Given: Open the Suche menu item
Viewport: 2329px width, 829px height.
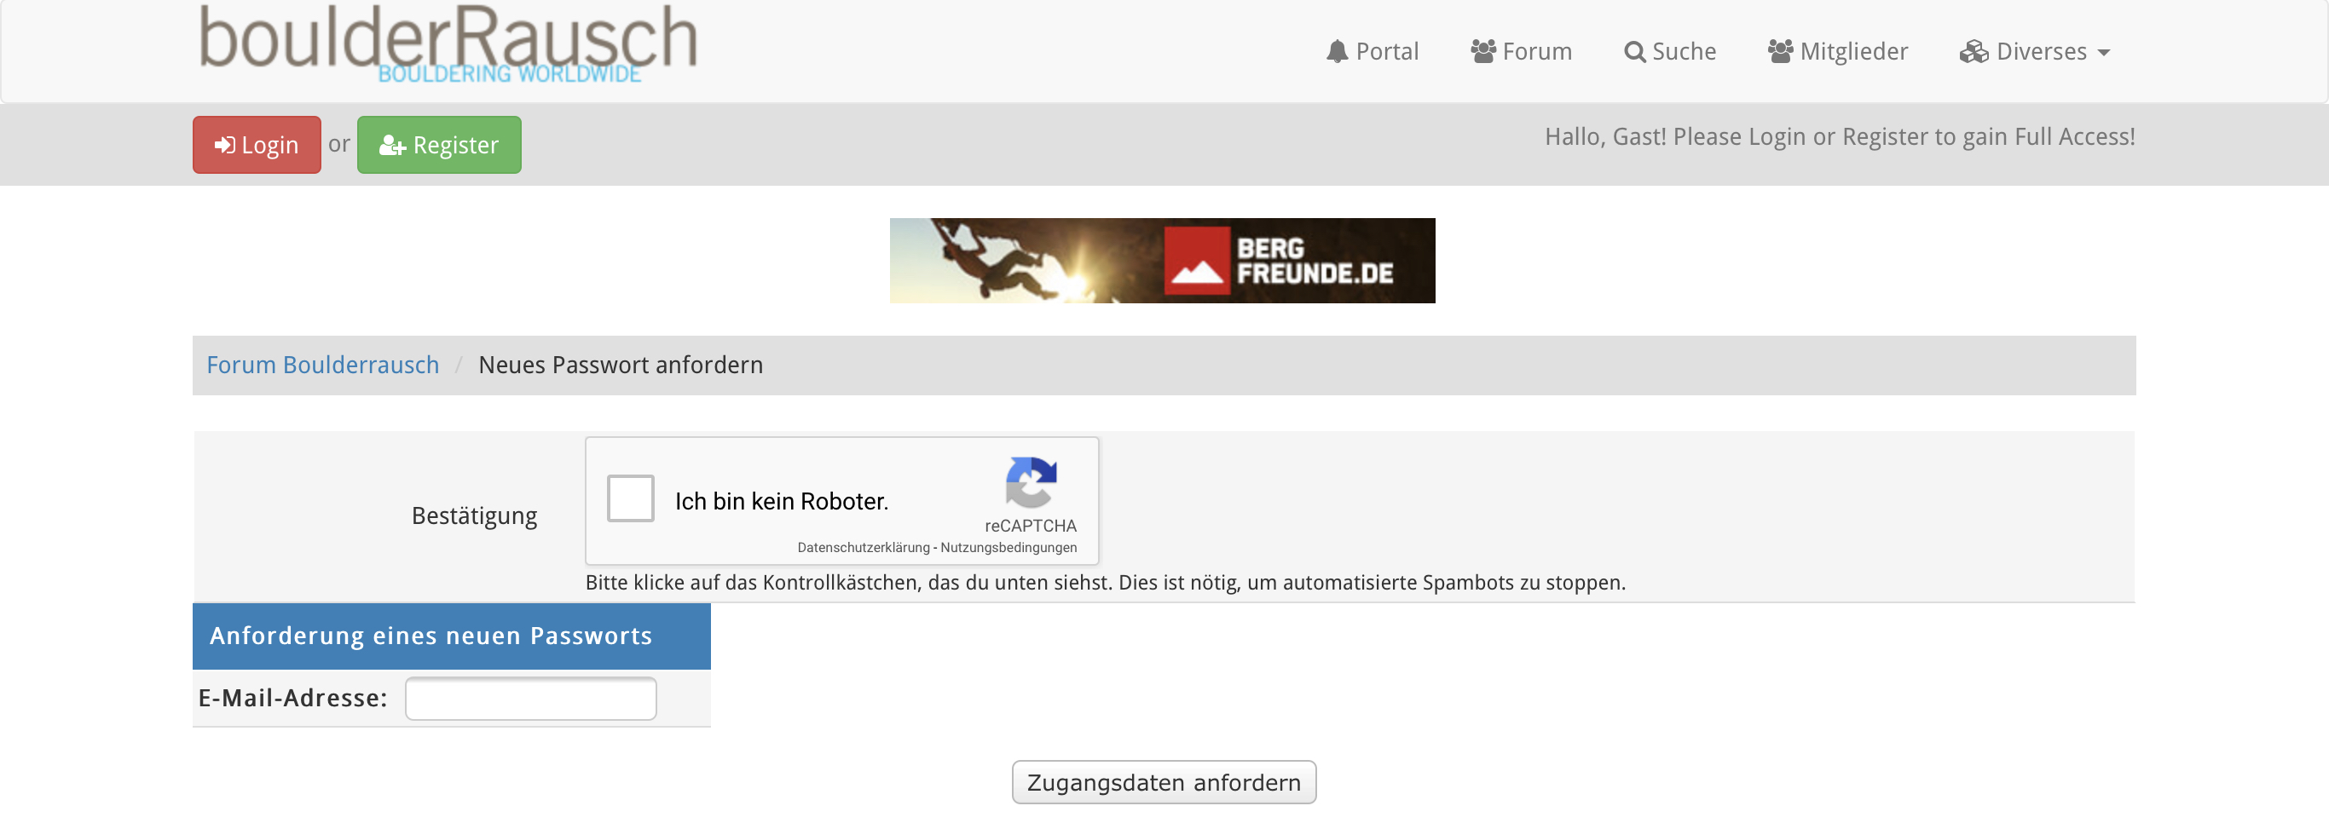Looking at the screenshot, I should [x=1670, y=51].
